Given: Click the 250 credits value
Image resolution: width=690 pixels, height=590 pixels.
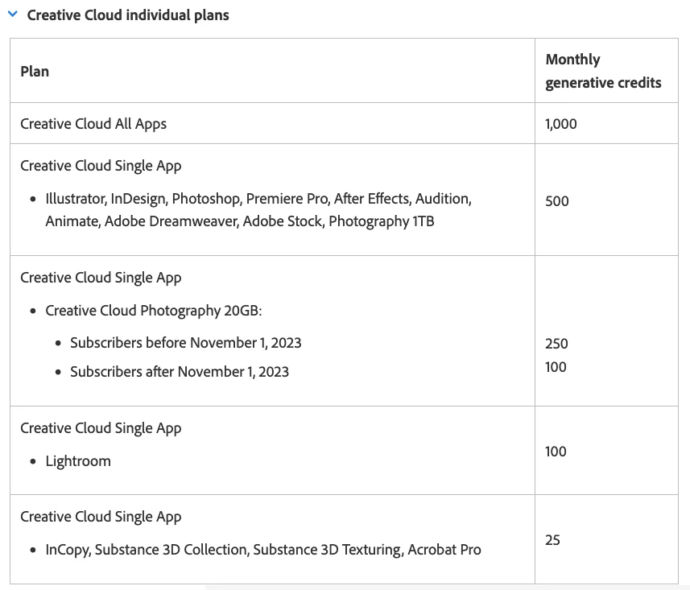Looking at the screenshot, I should [x=556, y=343].
